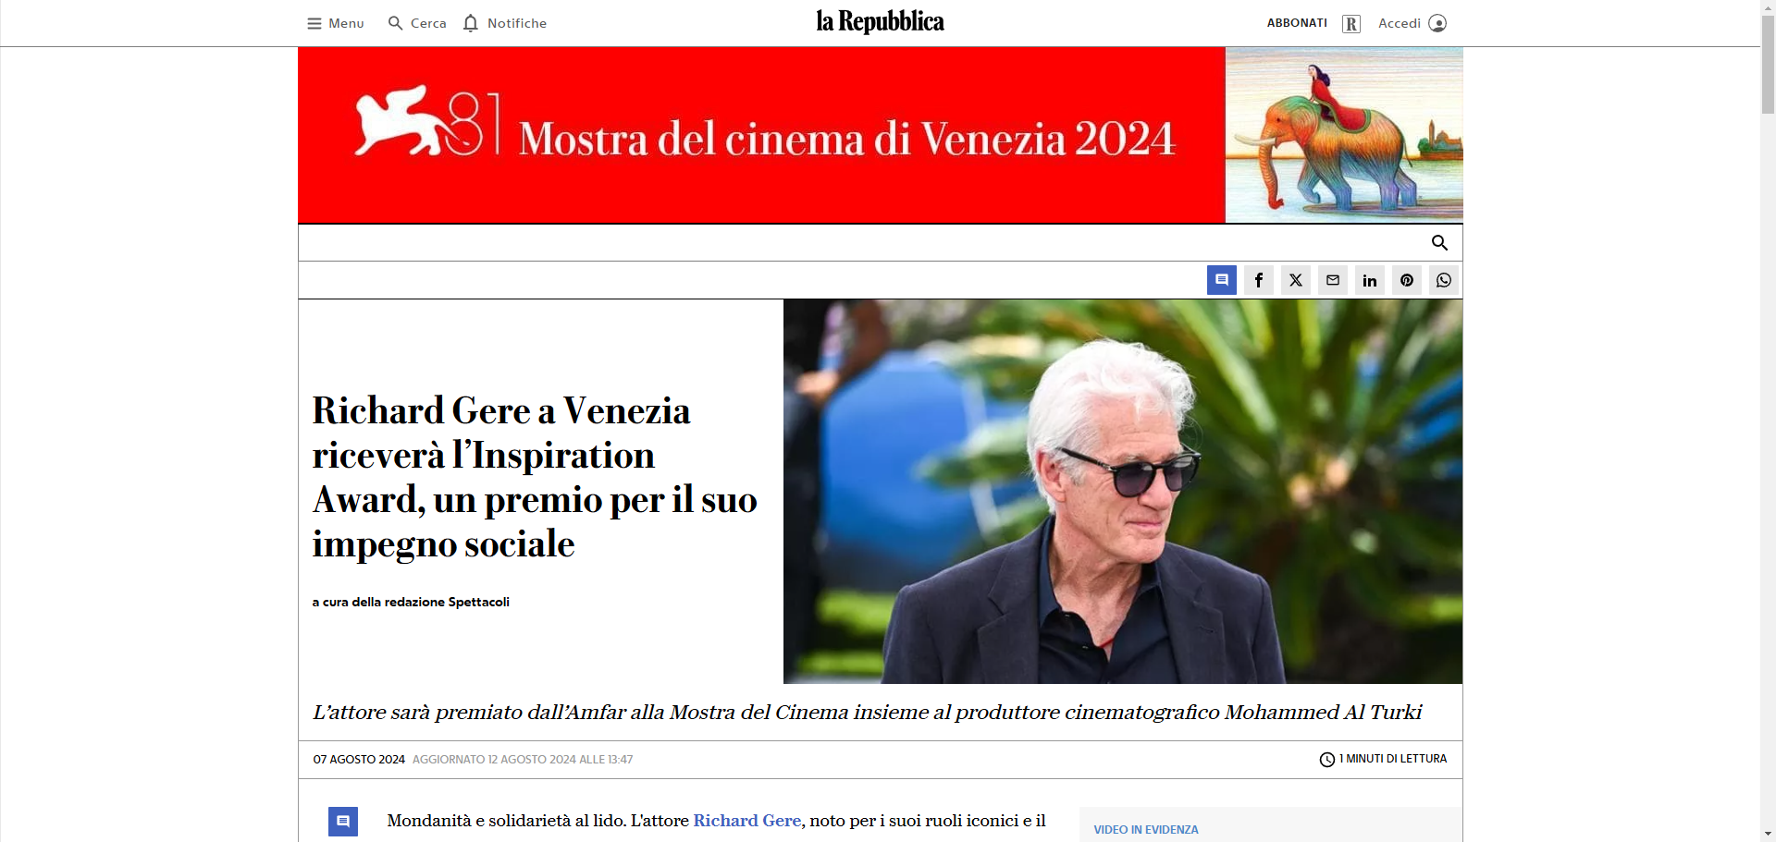
Task: Open the hamburger Menu icon
Action: [314, 23]
